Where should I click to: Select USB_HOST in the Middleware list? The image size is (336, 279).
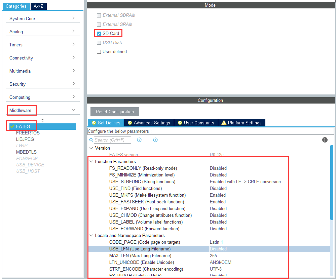tap(28, 171)
